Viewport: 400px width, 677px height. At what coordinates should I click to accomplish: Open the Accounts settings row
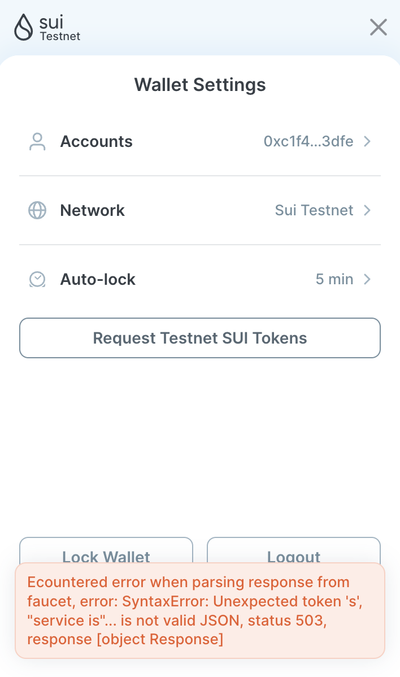coord(200,141)
